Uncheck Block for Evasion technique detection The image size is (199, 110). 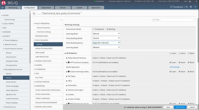[x=189, y=71]
